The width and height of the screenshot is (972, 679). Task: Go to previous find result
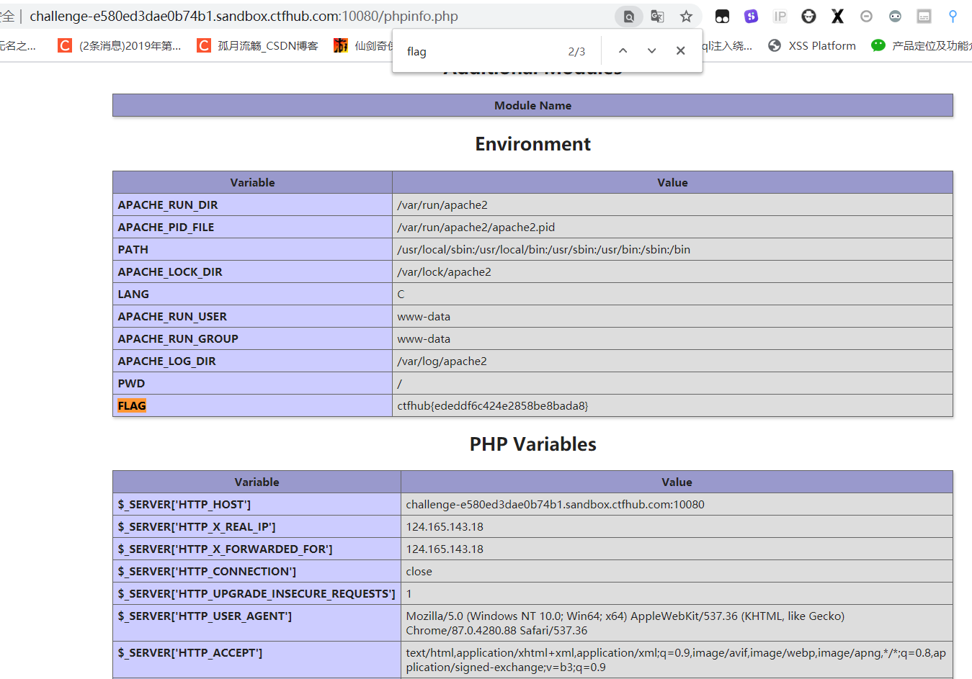[623, 51]
